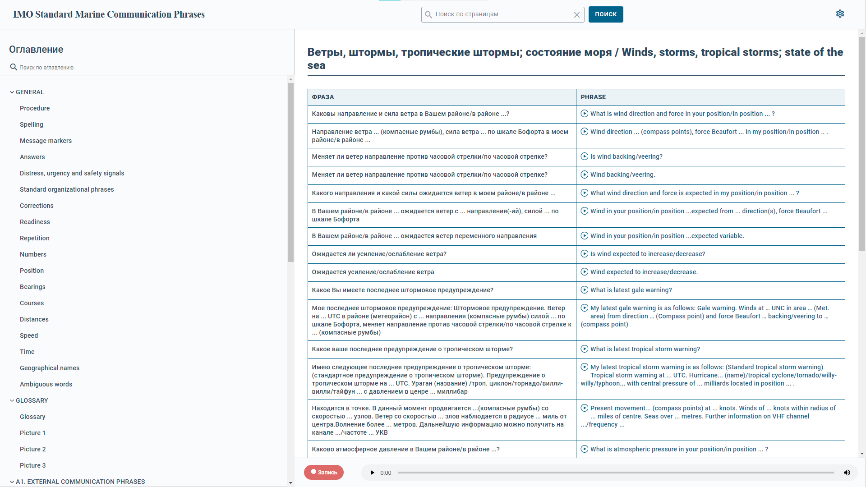
Task: Open Distress, urgency and safety signals
Action: (x=72, y=173)
